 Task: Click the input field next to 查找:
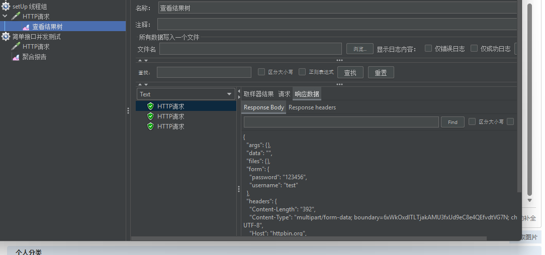pyautogui.click(x=204, y=72)
